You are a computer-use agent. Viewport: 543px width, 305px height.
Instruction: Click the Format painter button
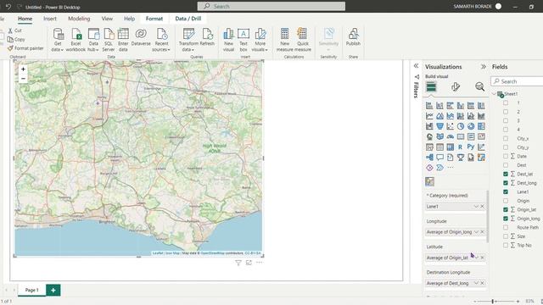[x=26, y=48]
